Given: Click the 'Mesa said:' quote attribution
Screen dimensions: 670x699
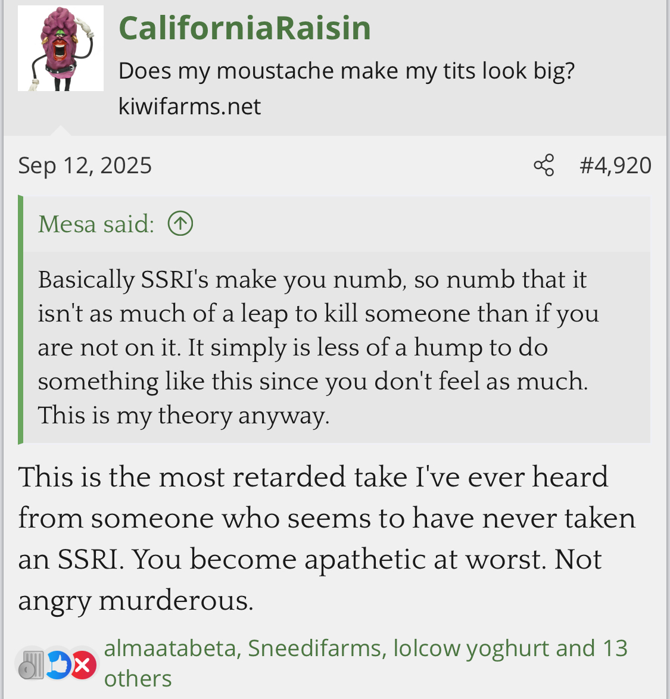Looking at the screenshot, I should [96, 224].
